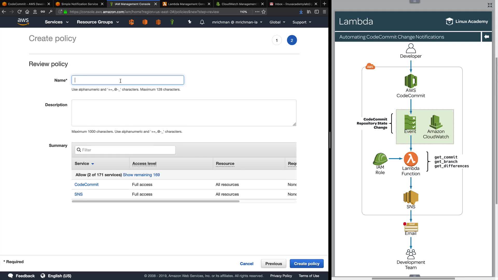Expand the Services dropdown menu

point(57,22)
